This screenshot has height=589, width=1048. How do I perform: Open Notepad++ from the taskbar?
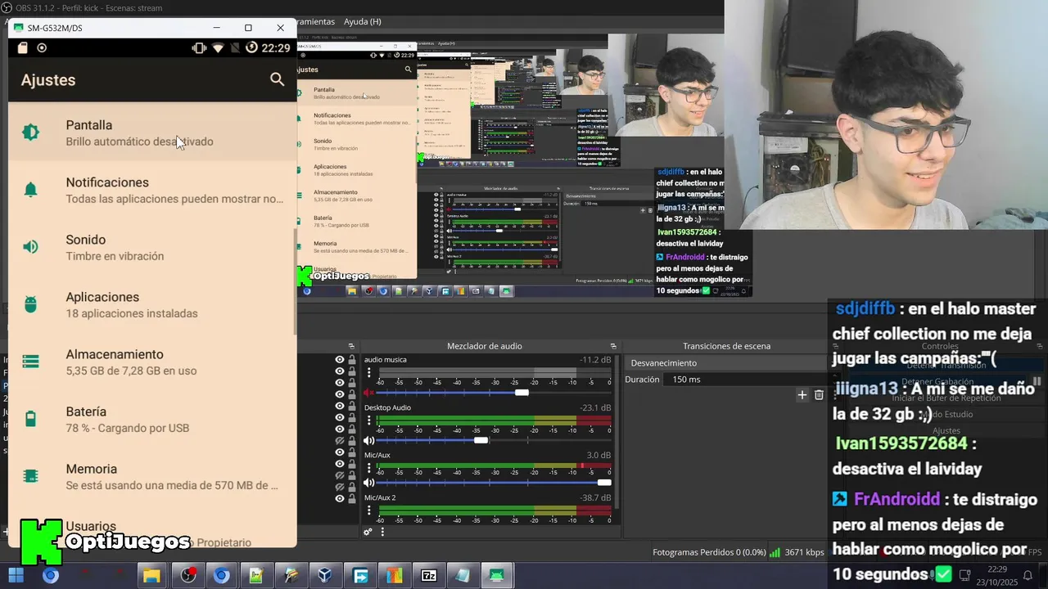click(x=256, y=575)
